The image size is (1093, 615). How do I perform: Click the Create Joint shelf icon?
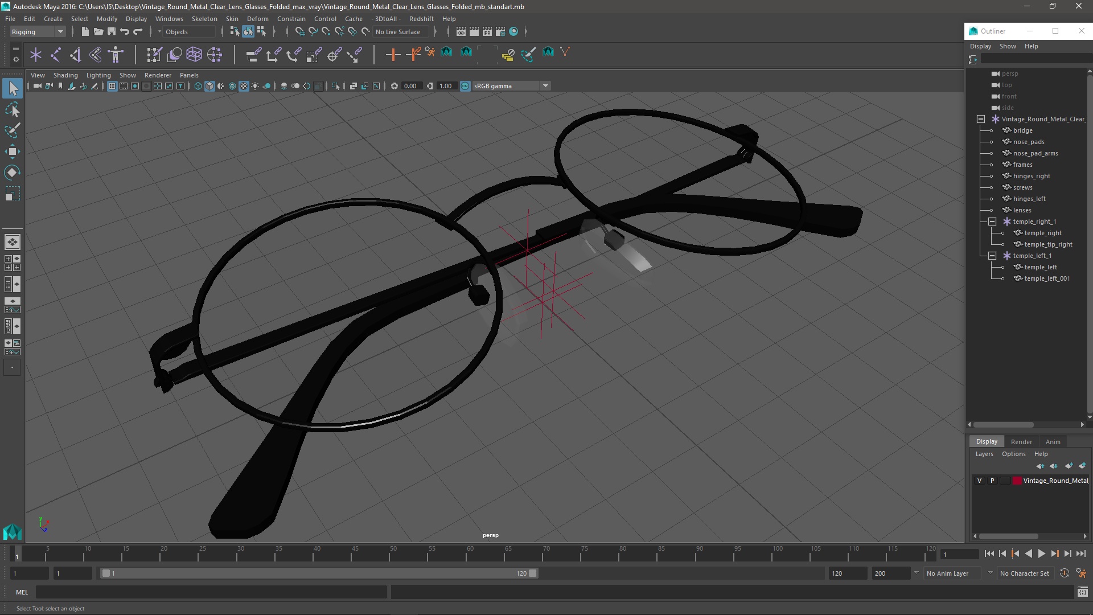click(56, 55)
